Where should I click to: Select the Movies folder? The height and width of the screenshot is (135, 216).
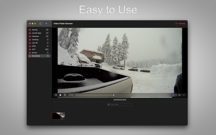pyautogui.click(x=39, y=53)
